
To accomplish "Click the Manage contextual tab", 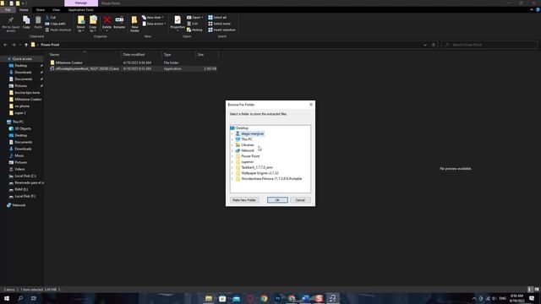I will (81, 3).
